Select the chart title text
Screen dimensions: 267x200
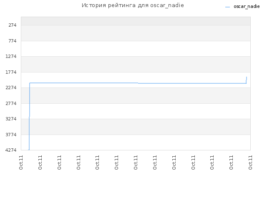point(133,5)
